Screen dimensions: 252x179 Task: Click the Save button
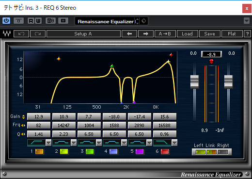210,34
